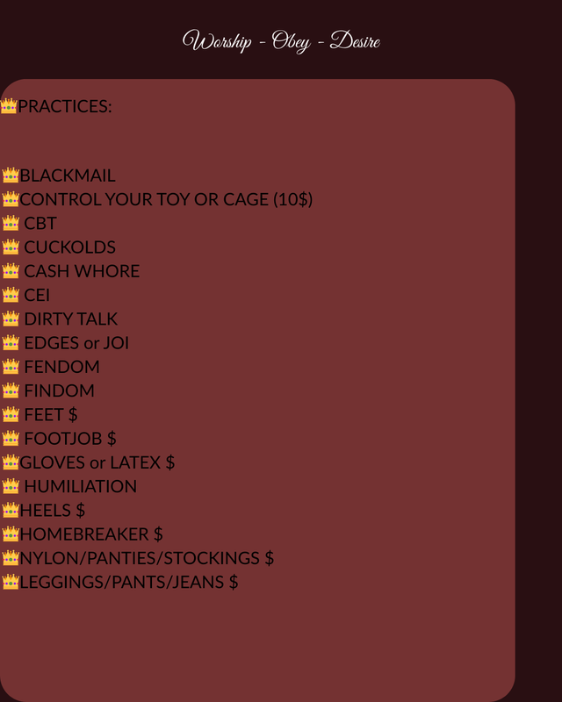Click the FENDOM list entry
The height and width of the screenshot is (702, 562).
[x=61, y=367]
